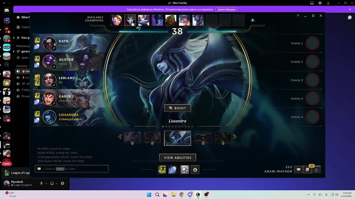The width and height of the screenshot is (355, 199).
Task: Open the Discord threads icon at top right
Action: click(350, 17)
